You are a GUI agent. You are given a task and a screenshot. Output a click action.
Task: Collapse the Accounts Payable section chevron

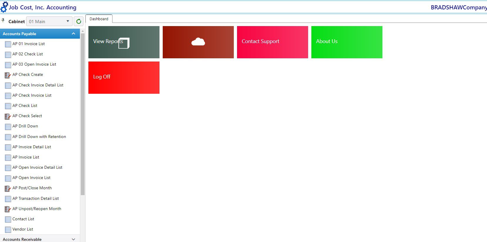(x=73, y=34)
